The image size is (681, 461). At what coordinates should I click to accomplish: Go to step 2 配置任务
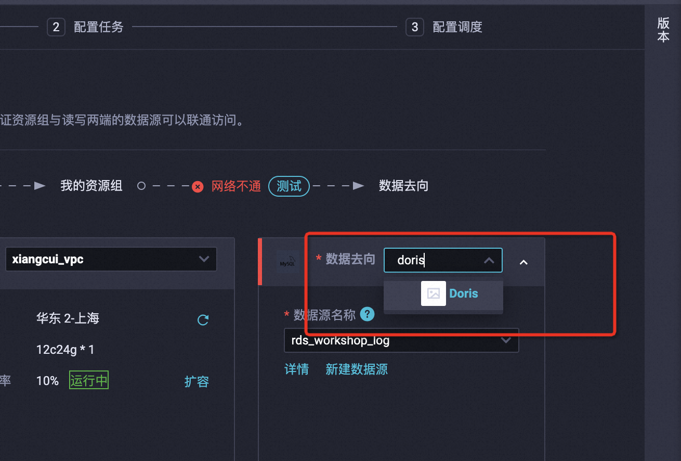(85, 27)
